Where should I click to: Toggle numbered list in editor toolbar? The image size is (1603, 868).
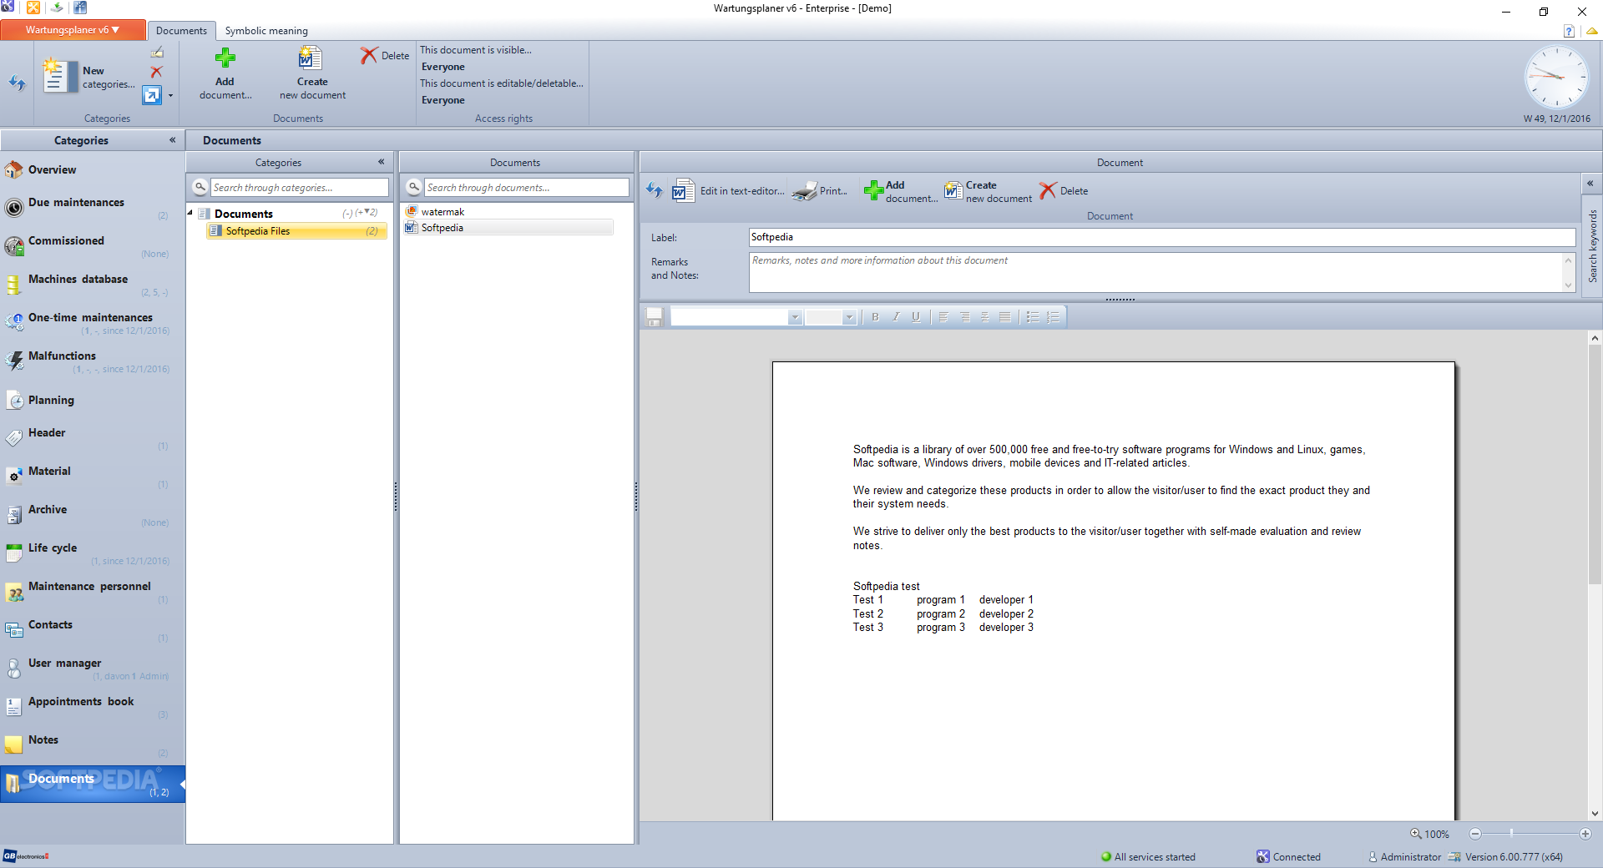tap(1053, 317)
